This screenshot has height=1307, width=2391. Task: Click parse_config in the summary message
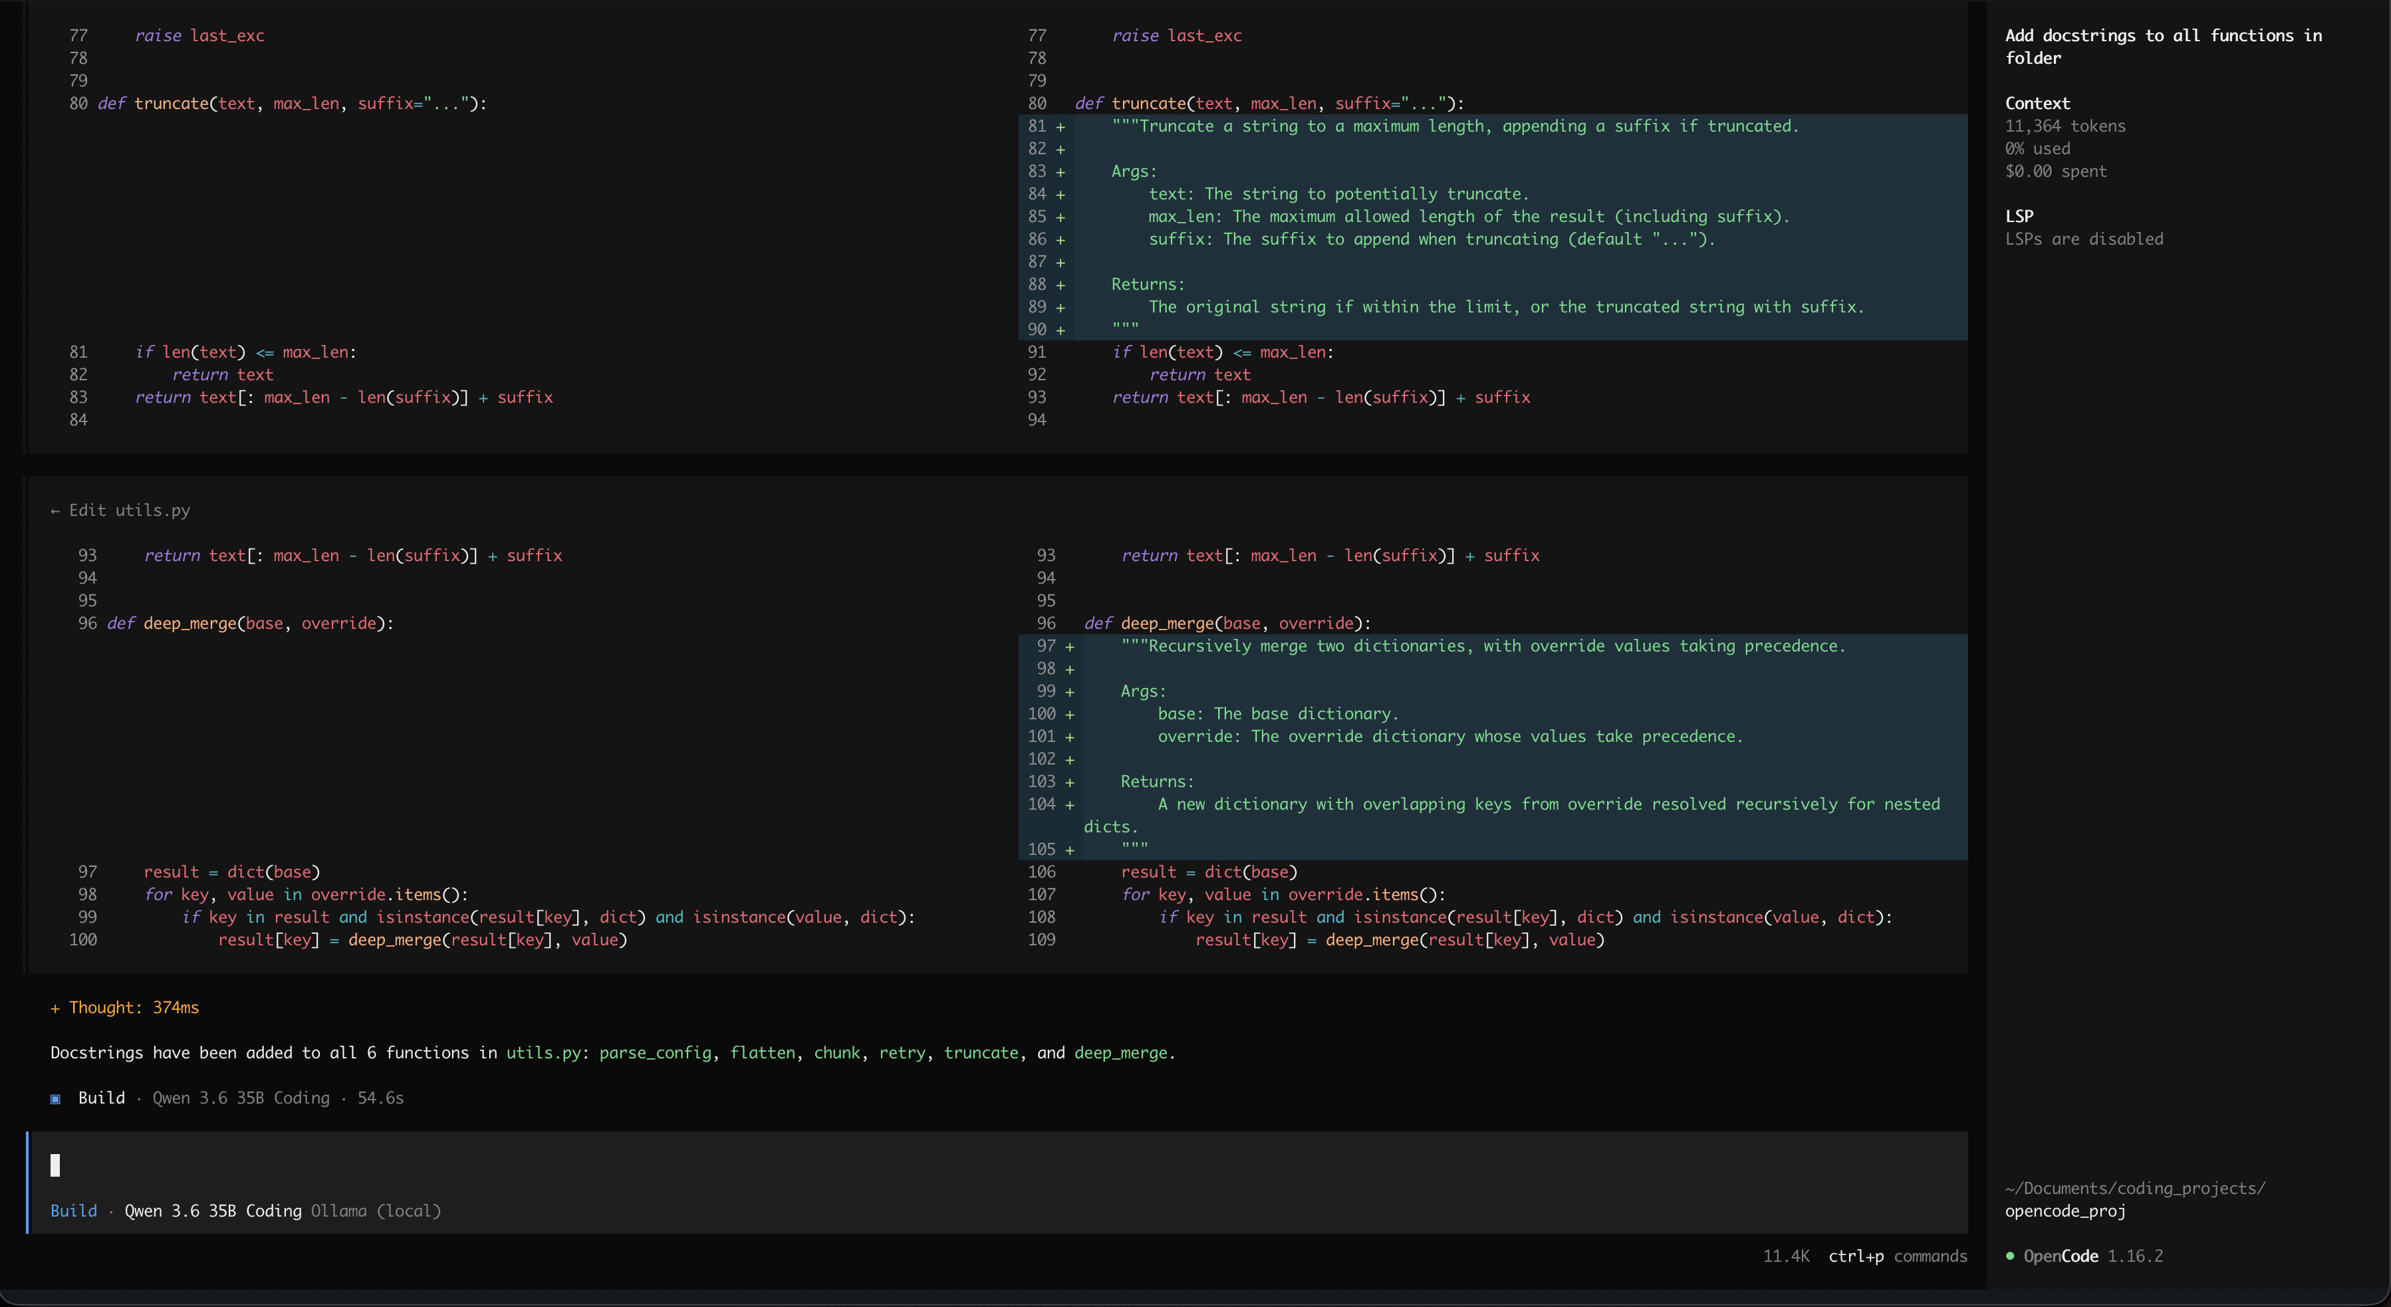656,1052
